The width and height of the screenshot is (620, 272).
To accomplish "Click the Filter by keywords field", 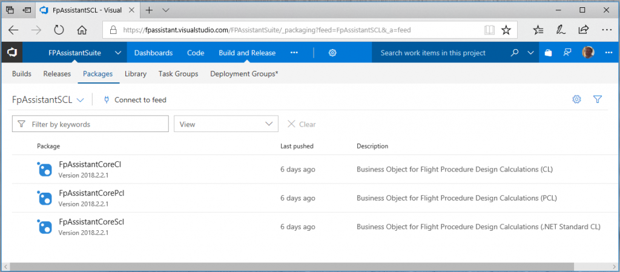I will (x=97, y=124).
